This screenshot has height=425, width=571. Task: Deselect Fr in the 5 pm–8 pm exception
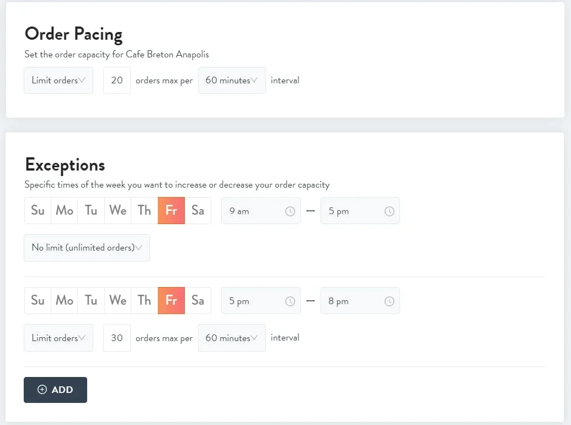171,300
